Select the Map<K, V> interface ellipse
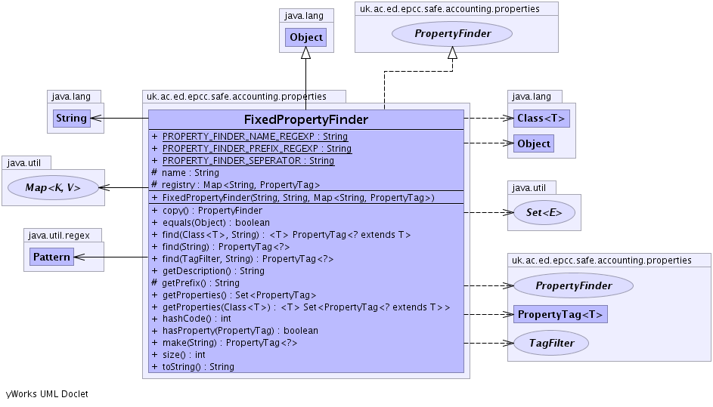 tap(53, 187)
